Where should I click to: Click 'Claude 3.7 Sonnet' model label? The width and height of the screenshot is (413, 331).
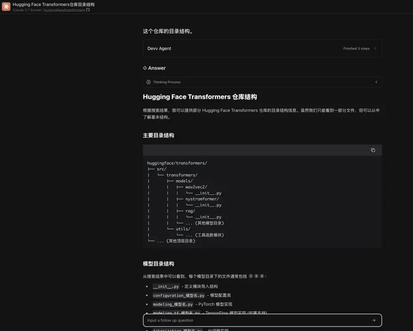click(27, 10)
